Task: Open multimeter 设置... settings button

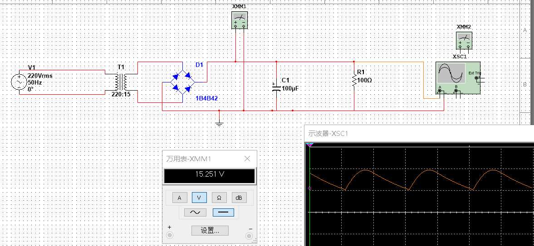Action: click(x=210, y=230)
